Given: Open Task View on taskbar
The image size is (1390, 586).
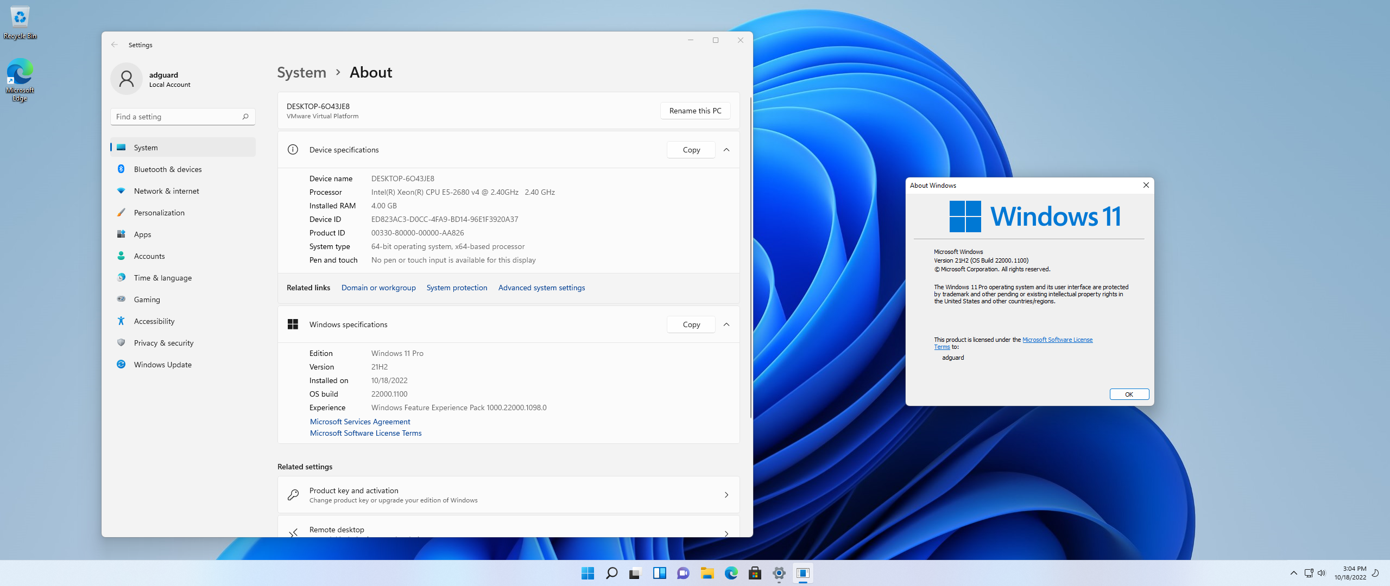Looking at the screenshot, I should pyautogui.click(x=635, y=573).
